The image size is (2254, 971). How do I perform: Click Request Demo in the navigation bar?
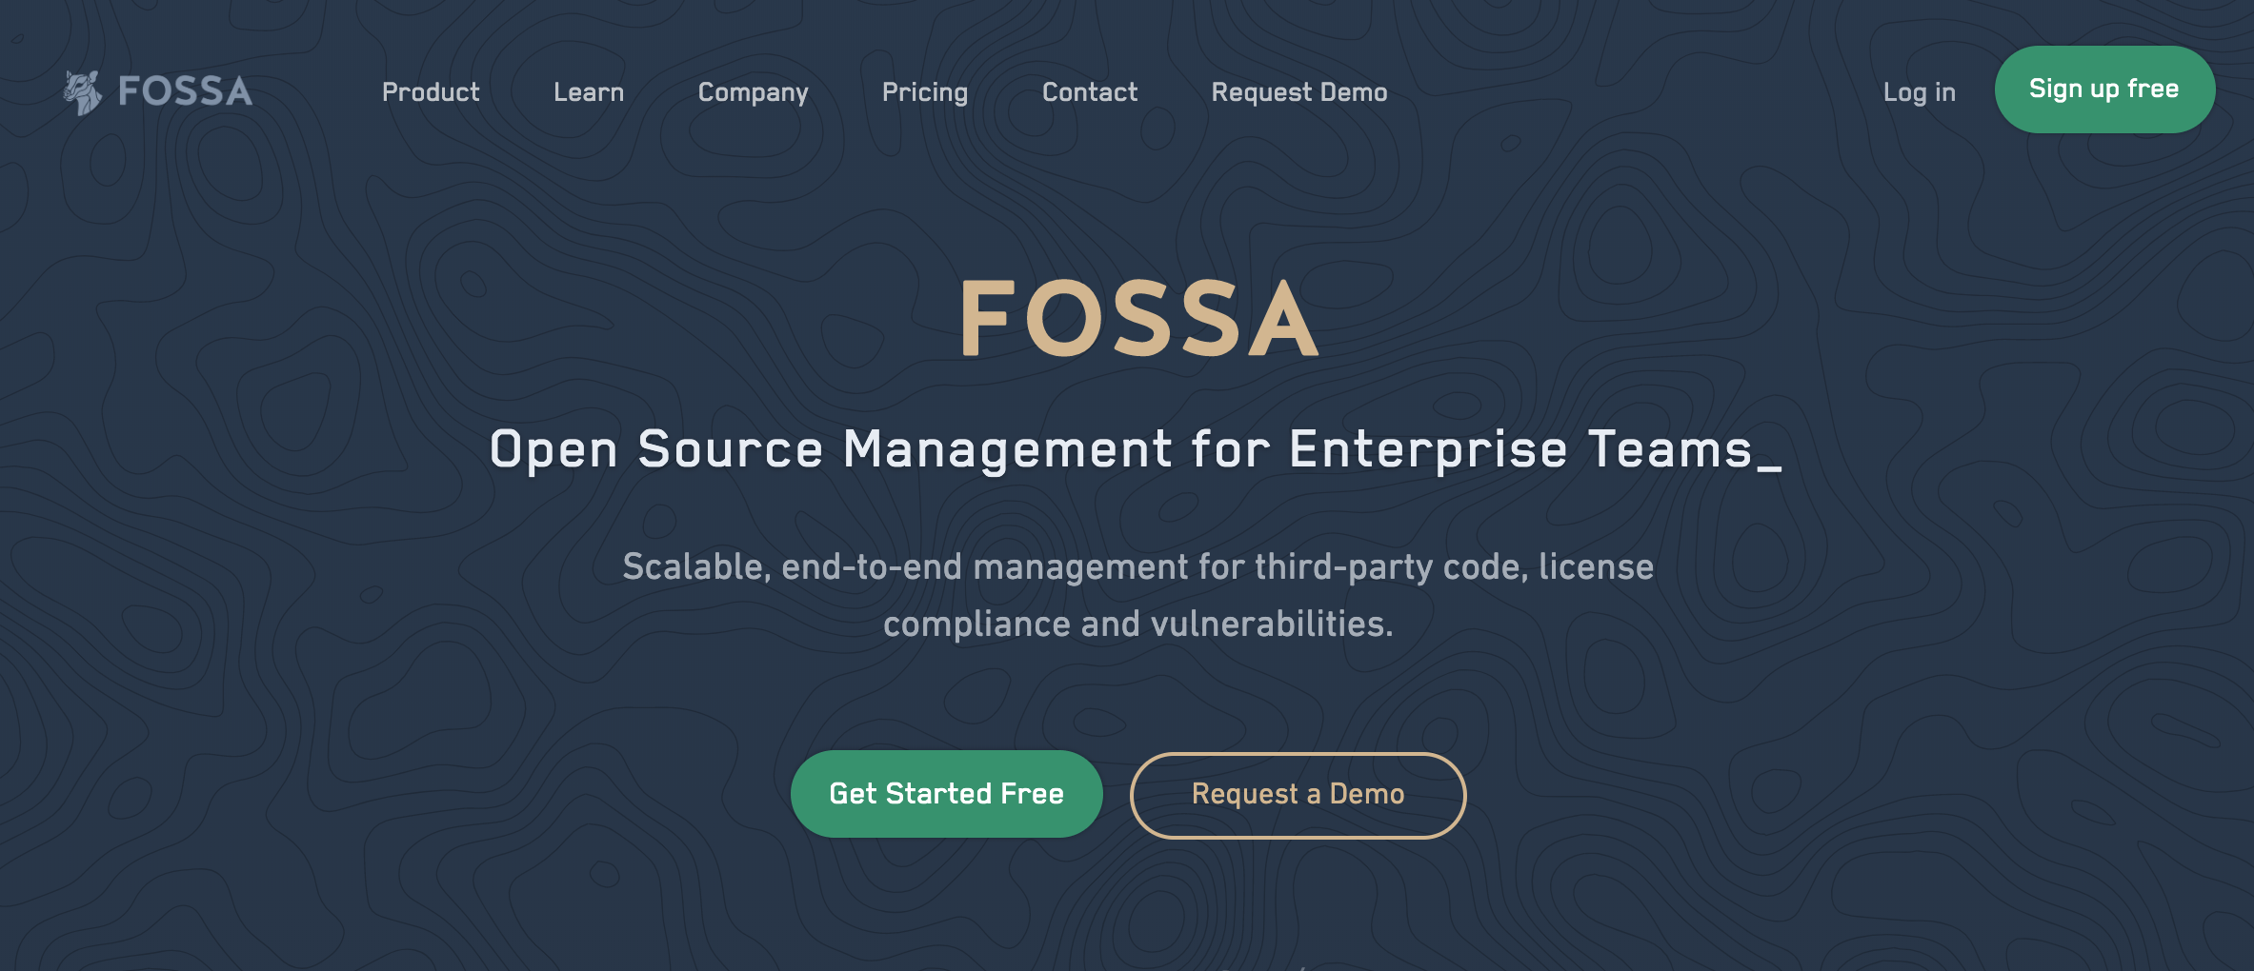click(1298, 91)
